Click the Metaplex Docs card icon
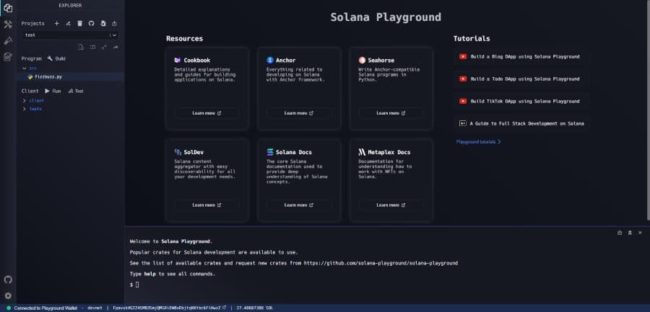Screen dimensions: 650x312 point(362,152)
